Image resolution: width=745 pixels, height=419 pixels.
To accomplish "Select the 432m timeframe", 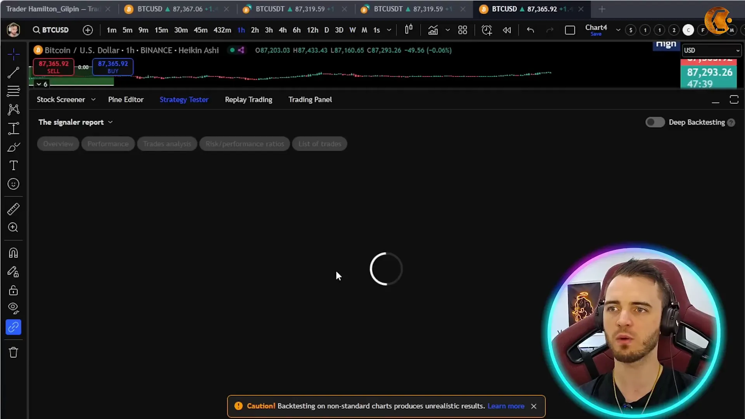I will (222, 30).
